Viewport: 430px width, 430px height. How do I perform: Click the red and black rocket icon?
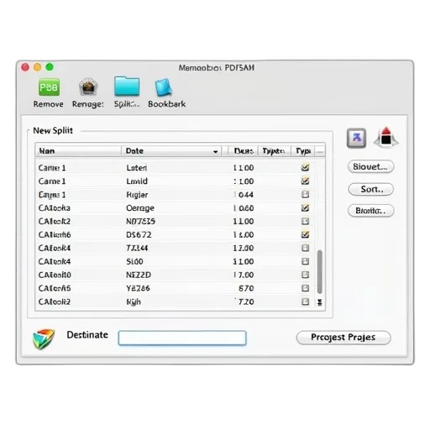coord(386,137)
